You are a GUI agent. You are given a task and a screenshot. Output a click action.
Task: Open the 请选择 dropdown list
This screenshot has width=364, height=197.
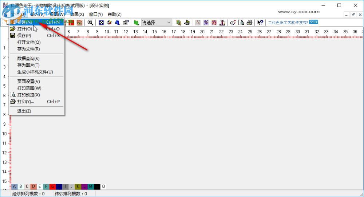pyautogui.click(x=157, y=23)
